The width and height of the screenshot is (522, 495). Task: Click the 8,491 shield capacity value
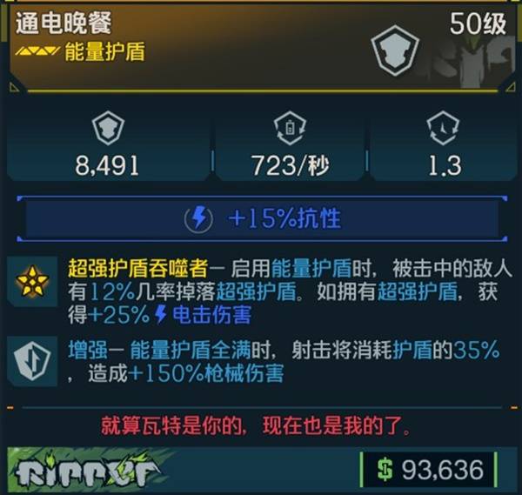tap(107, 165)
